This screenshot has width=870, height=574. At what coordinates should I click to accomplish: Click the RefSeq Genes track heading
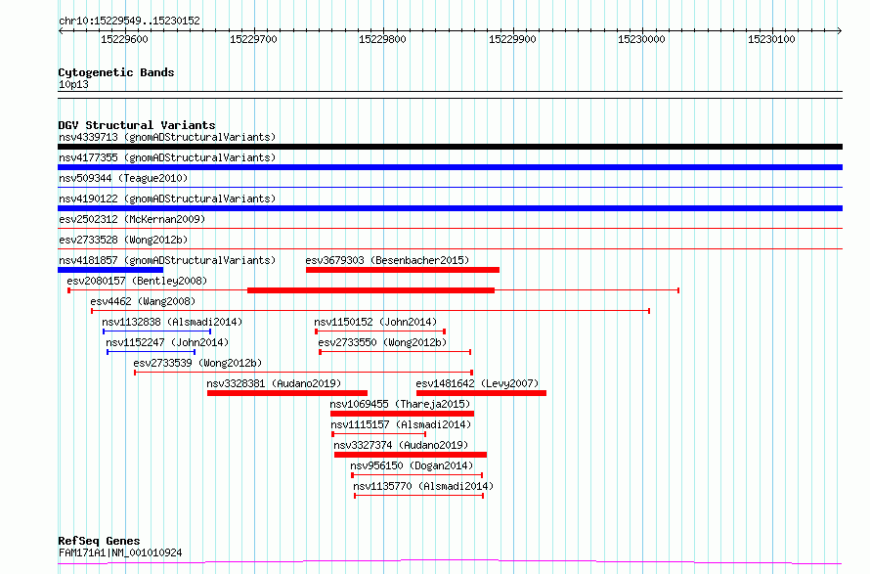(99, 541)
